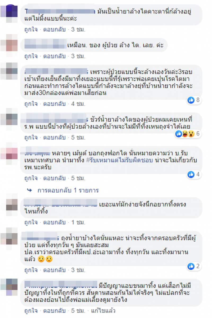
Task: Like the ถุงน้ำยาบ้างไต comment with 2 likes
Action: 31,270
